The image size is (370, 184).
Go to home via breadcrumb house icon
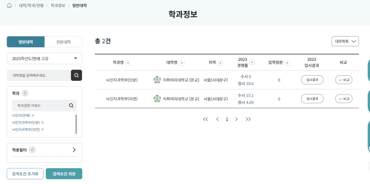[x=9, y=6]
